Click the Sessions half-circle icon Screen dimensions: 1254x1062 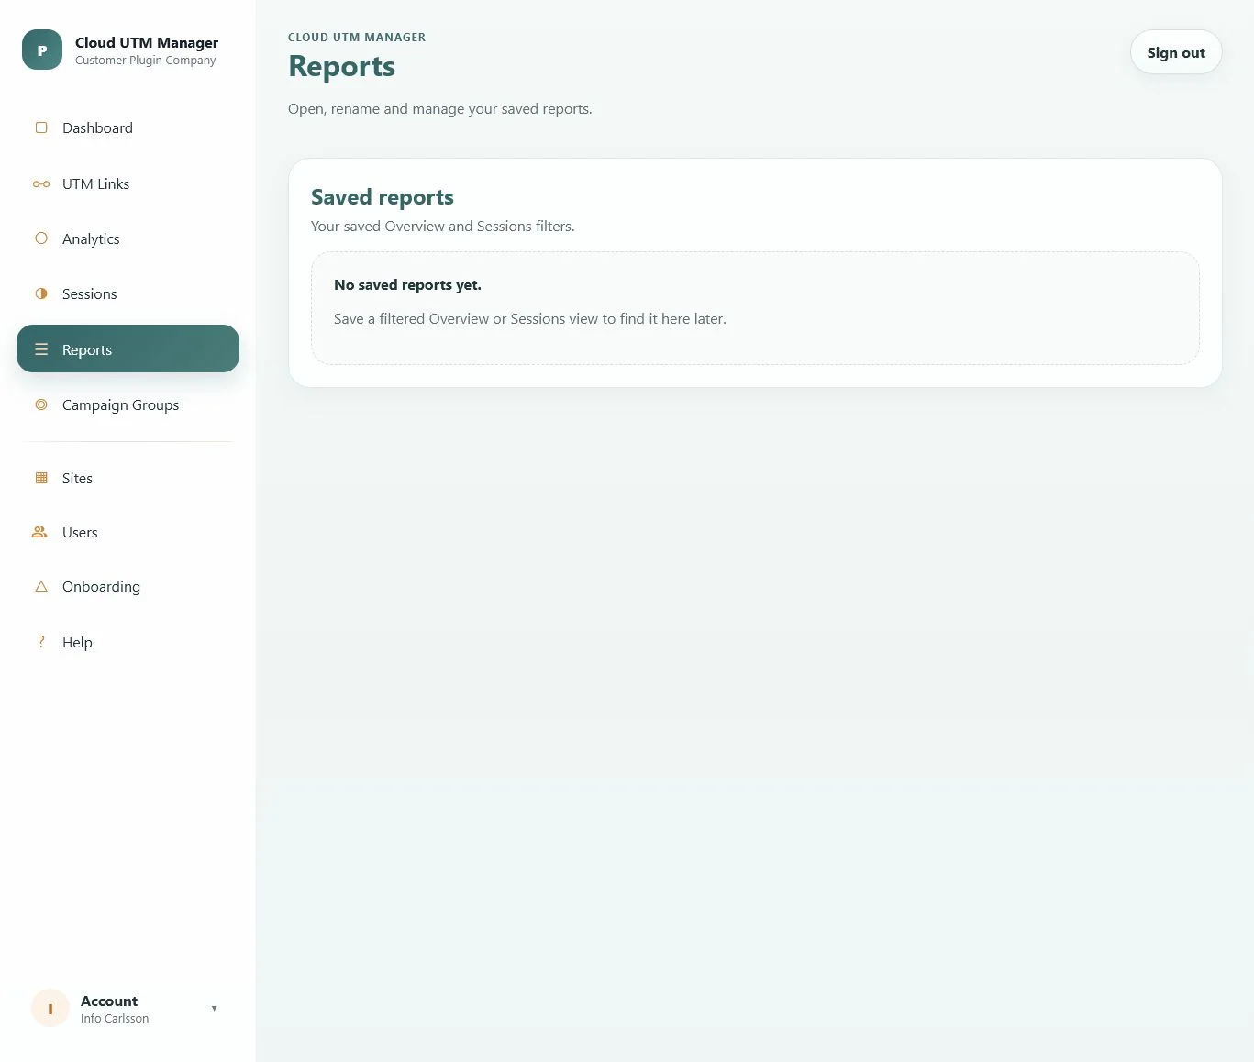pyautogui.click(x=41, y=293)
